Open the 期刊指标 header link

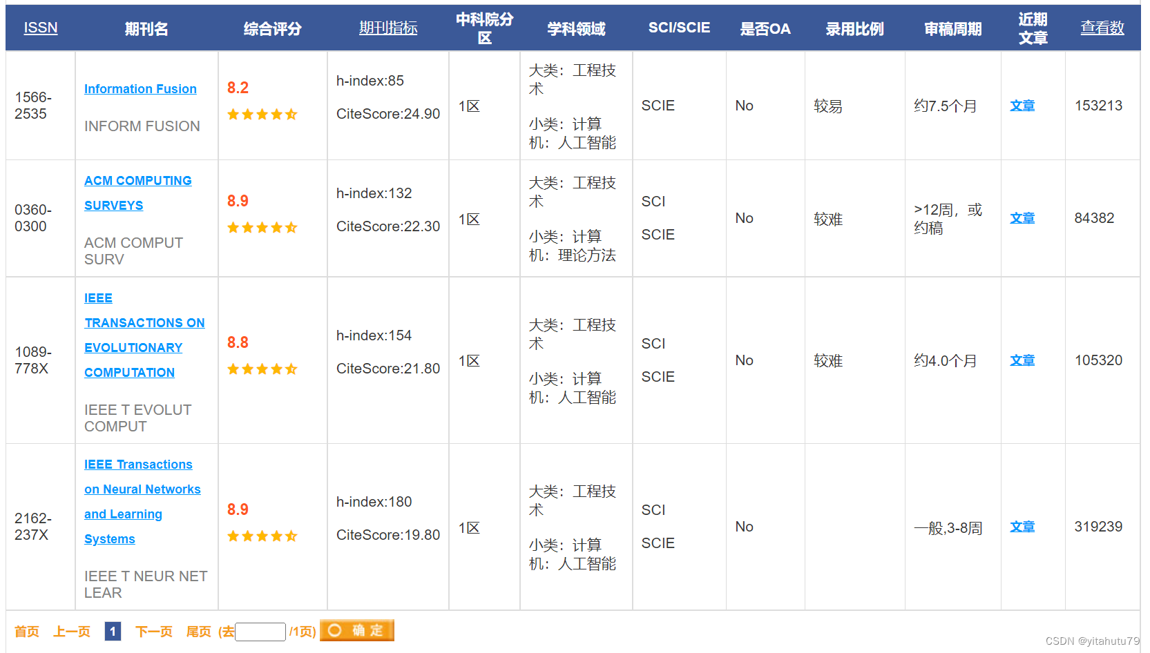388,28
